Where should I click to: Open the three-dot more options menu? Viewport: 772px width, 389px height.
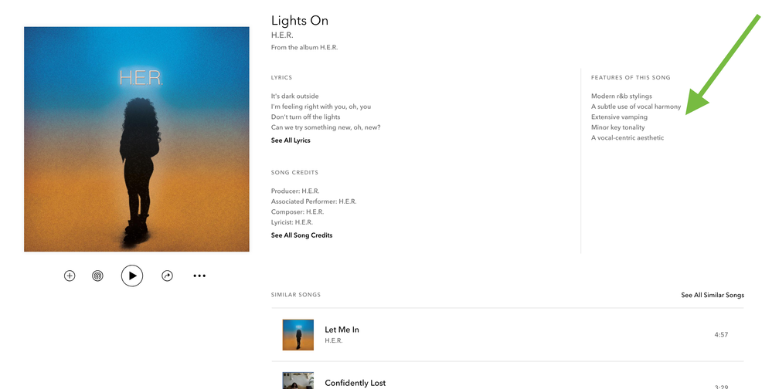(x=199, y=276)
